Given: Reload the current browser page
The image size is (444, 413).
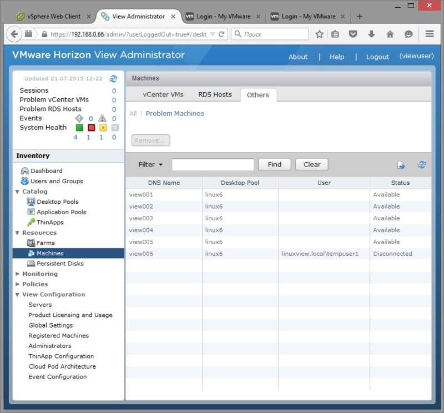Looking at the screenshot, I should click(221, 34).
